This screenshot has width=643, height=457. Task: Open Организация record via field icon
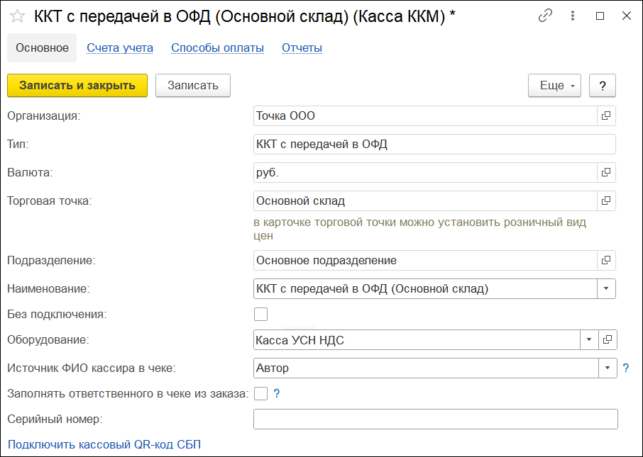click(x=606, y=115)
